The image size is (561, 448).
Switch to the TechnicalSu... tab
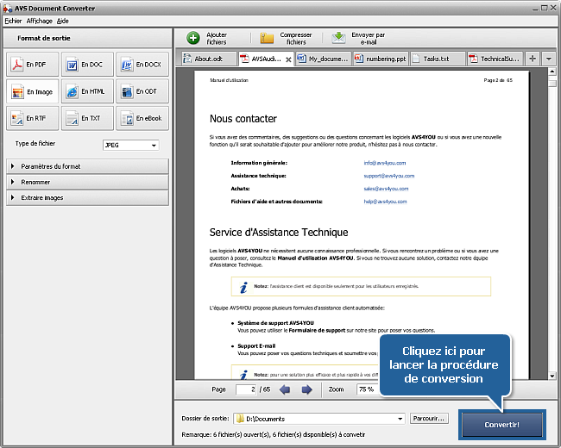pos(495,59)
